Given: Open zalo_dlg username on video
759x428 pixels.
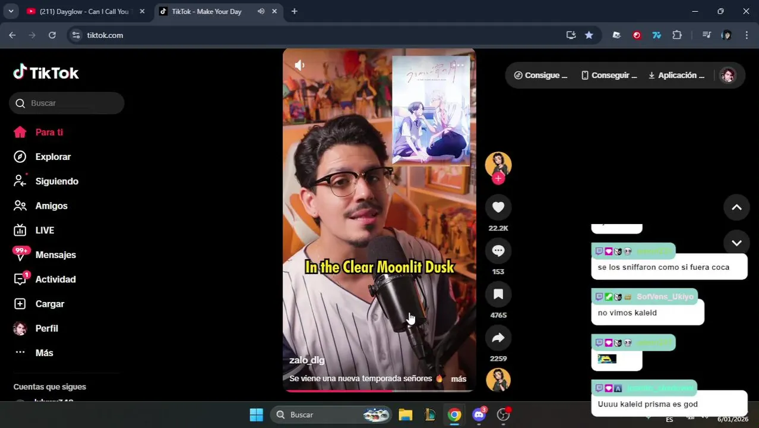Looking at the screenshot, I should 306,360.
